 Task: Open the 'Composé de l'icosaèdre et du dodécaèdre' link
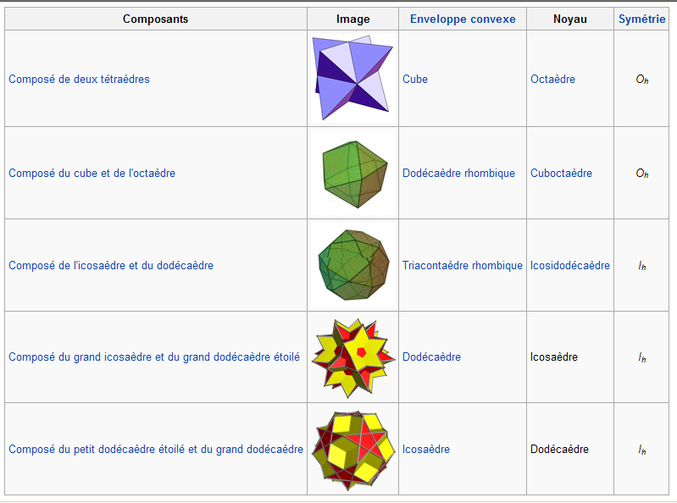[111, 265]
